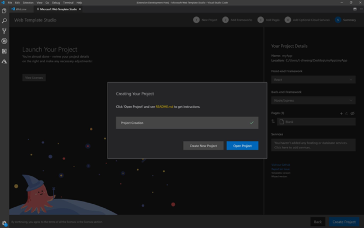The height and width of the screenshot is (228, 364).
Task: Open the Go menu
Action: [47, 3]
